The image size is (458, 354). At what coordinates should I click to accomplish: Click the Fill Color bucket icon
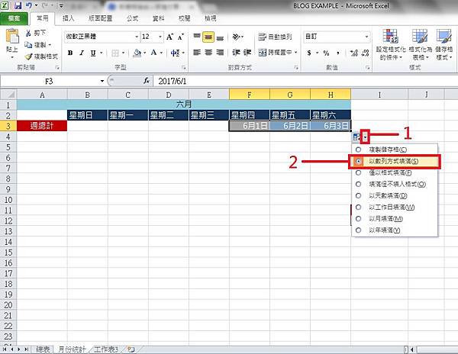(137, 53)
